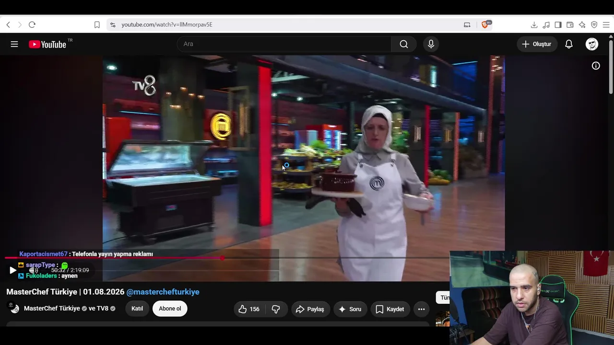Open the MasterChef Türkiye channel avatar
The height and width of the screenshot is (345, 614).
tap(13, 308)
